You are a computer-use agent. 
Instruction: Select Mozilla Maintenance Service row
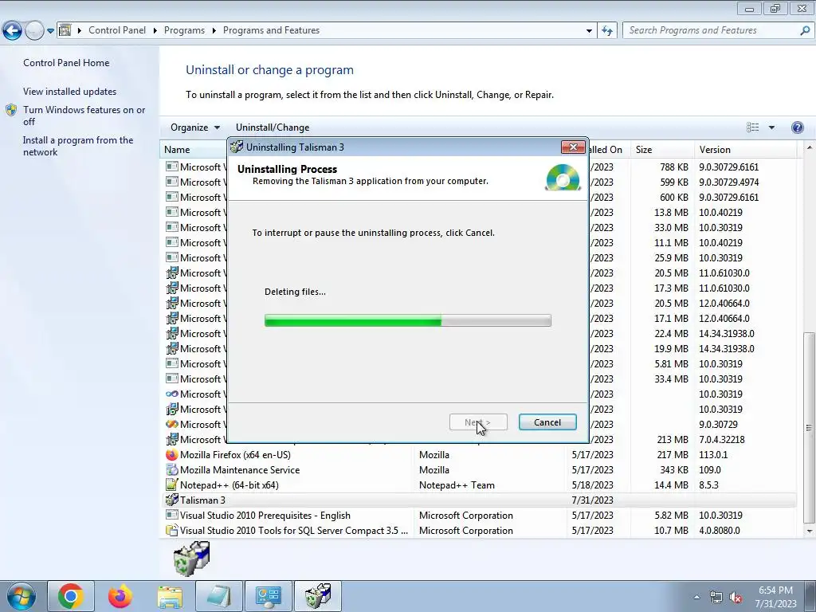coord(478,470)
